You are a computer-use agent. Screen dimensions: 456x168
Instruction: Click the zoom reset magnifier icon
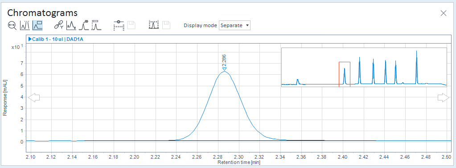click(12, 25)
